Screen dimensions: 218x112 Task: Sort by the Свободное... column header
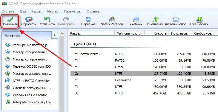click(x=204, y=33)
